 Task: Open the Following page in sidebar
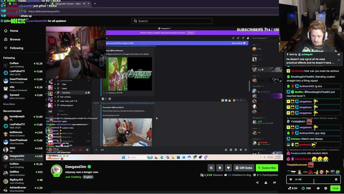coord(16,48)
